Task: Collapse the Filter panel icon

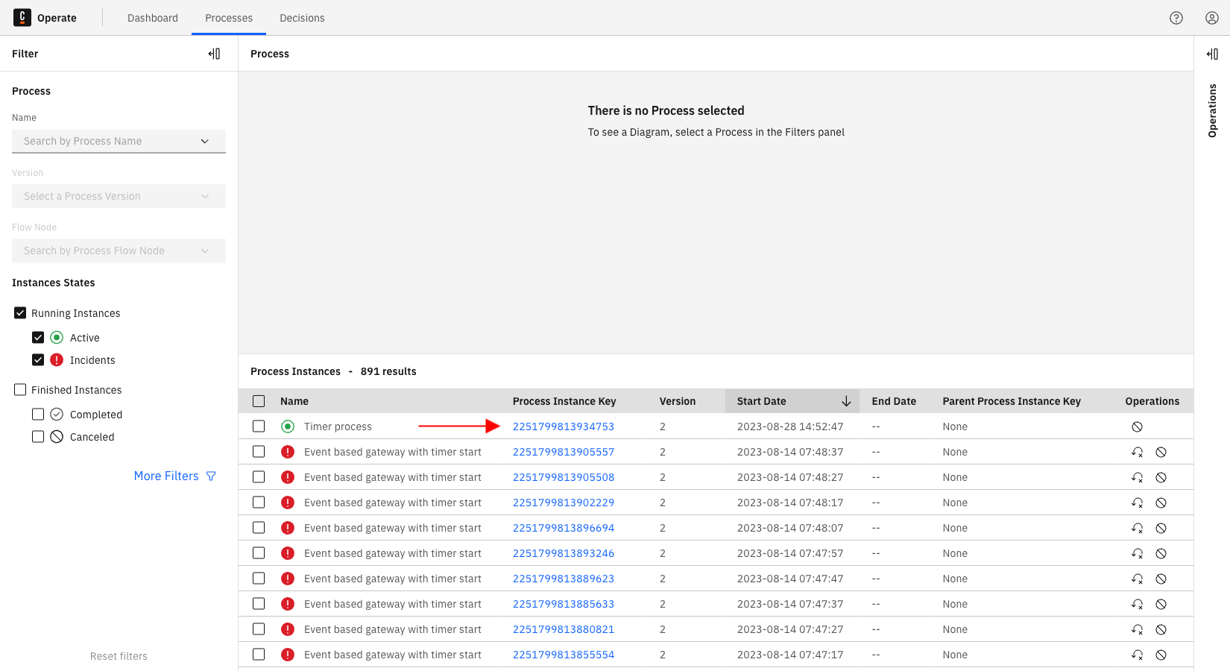Action: (214, 54)
